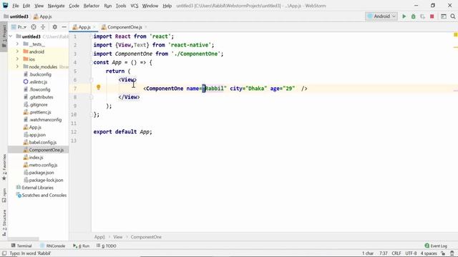Click the 4 spaces indent setting
The height and width of the screenshot is (257, 458).
point(429,253)
